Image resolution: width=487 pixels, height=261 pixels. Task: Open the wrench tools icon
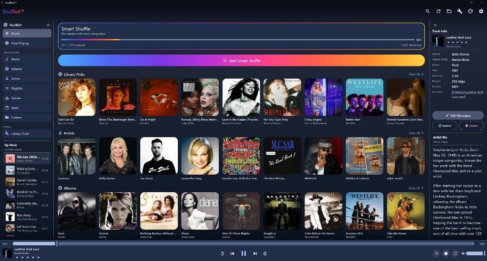click(460, 11)
